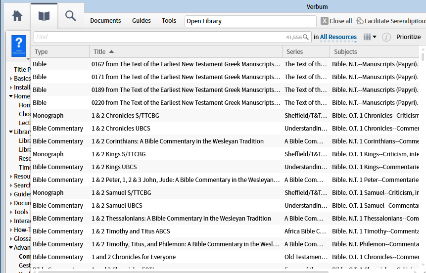
Task: Click the magnifier in the Find box
Action: [306, 37]
